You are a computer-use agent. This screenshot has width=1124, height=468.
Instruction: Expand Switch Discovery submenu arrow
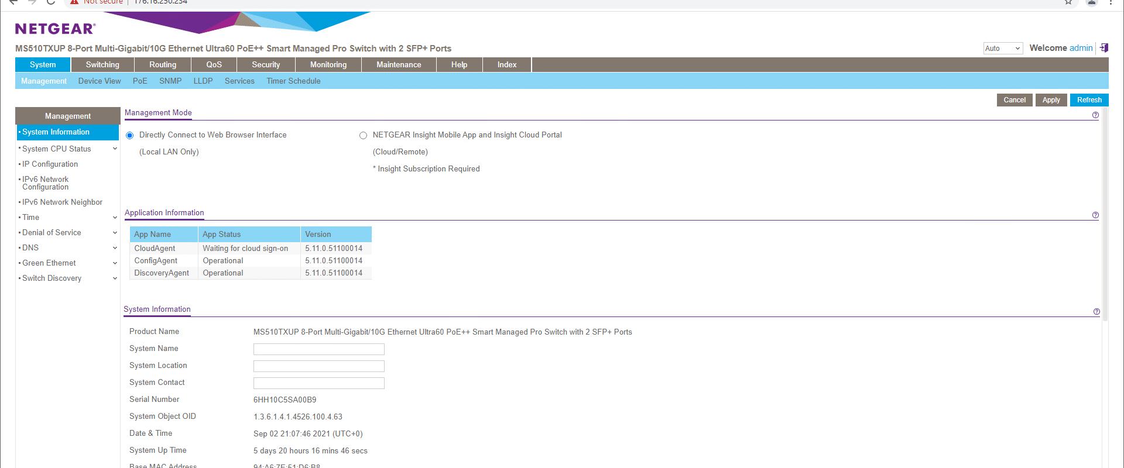(x=115, y=278)
